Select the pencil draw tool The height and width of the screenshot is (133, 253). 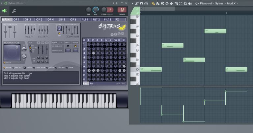point(153,4)
